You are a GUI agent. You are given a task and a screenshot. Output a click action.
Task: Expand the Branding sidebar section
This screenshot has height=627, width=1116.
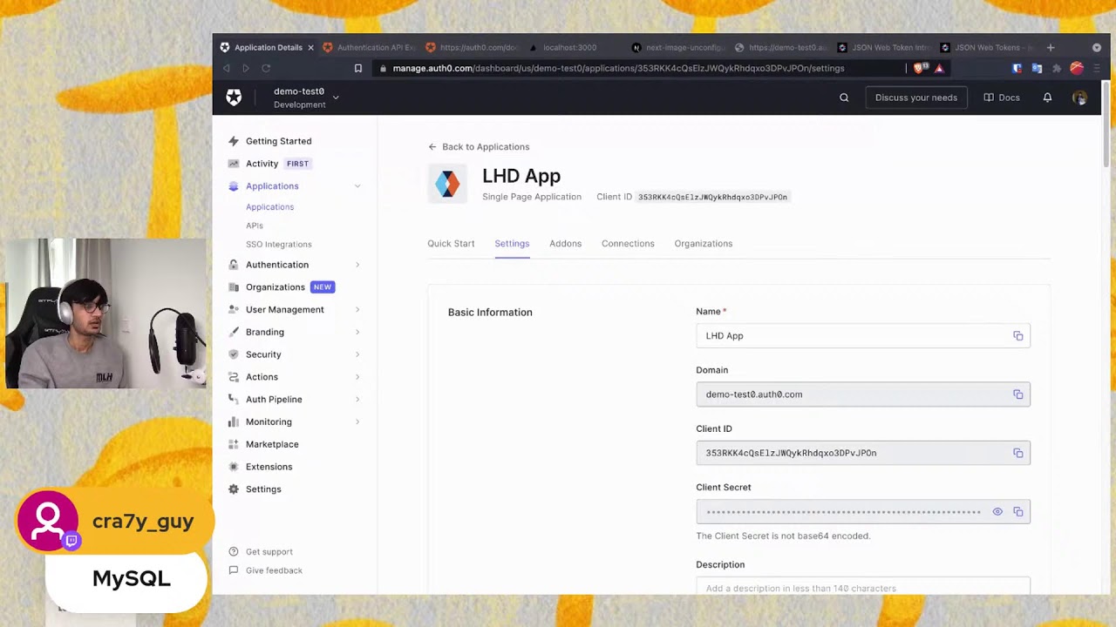click(357, 332)
